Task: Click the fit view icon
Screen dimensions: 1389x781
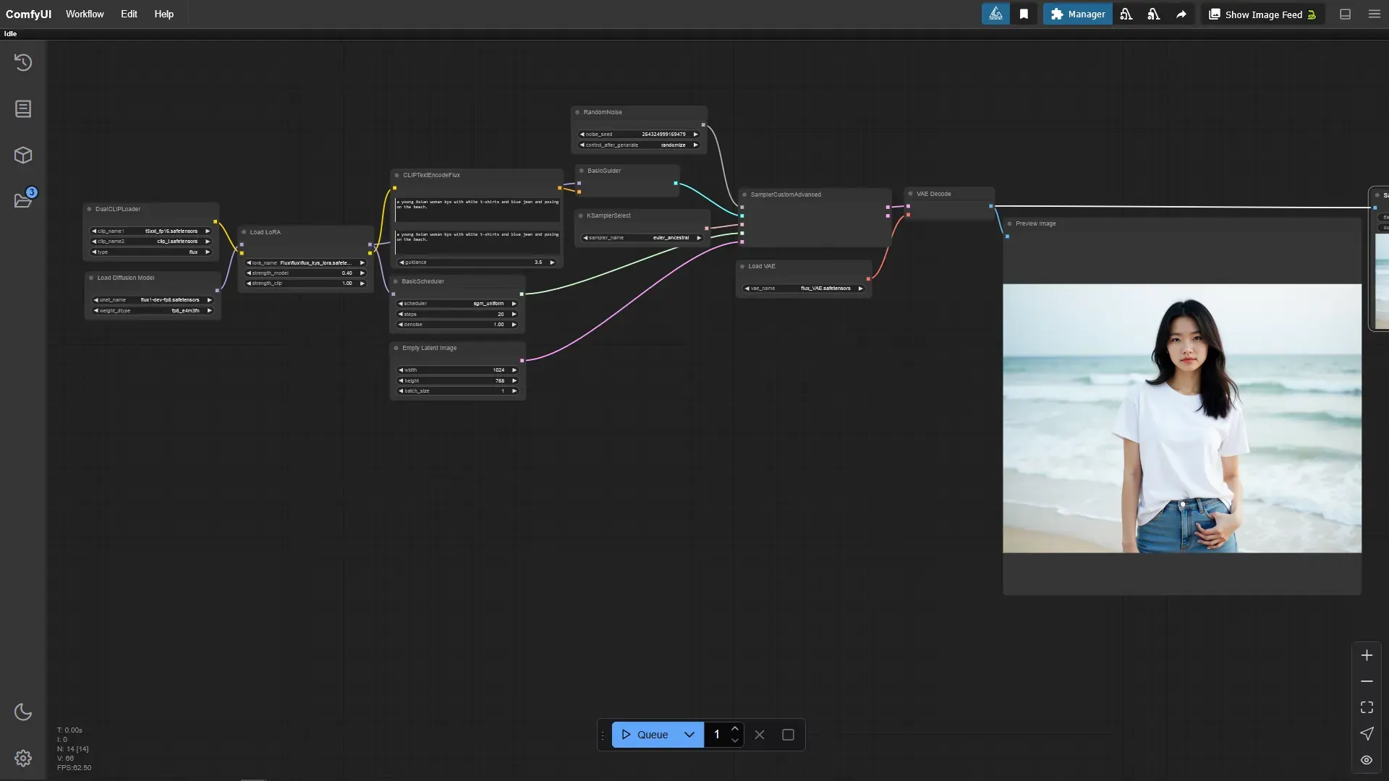Action: (1367, 707)
